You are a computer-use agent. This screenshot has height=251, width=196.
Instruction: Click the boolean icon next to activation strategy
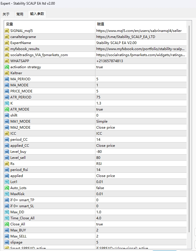(x=7, y=67)
